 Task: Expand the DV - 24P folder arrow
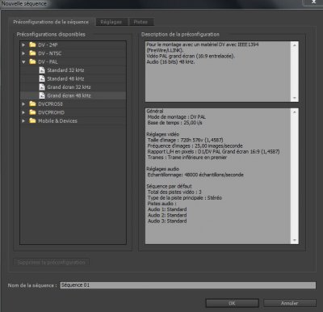[x=23, y=45]
